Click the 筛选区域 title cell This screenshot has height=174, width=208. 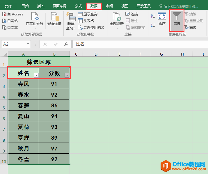coord(39,62)
